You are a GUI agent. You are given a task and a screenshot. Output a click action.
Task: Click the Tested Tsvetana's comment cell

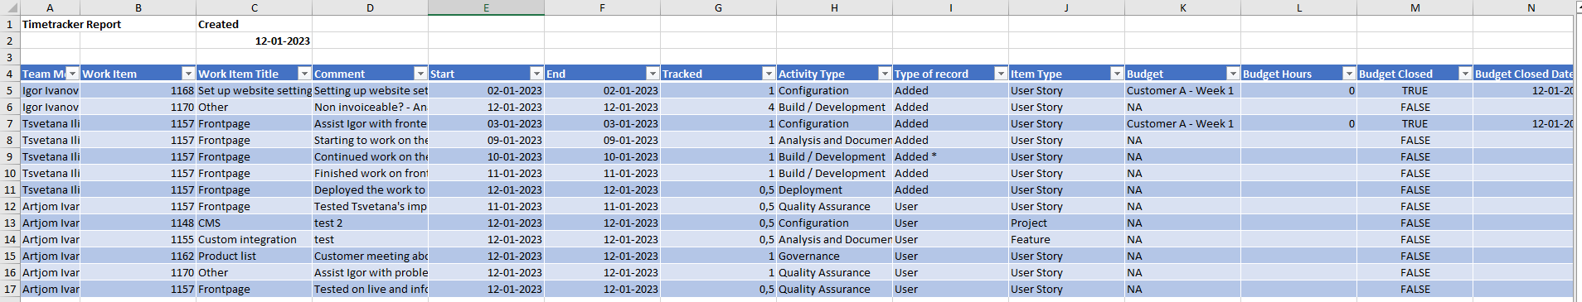click(x=370, y=206)
